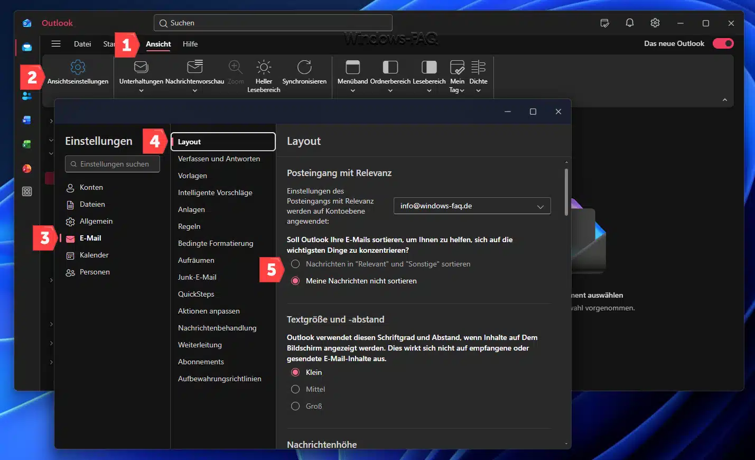Open Regeln in email settings
This screenshot has width=755, height=460.
pyautogui.click(x=189, y=226)
